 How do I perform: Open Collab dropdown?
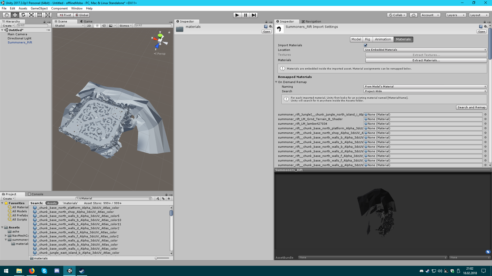(x=397, y=15)
